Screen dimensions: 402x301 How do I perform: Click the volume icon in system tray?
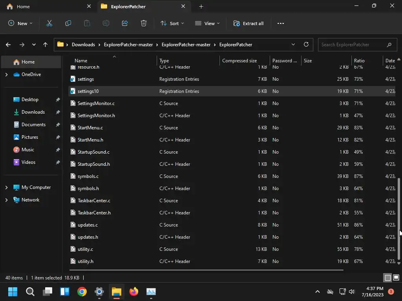(352, 292)
